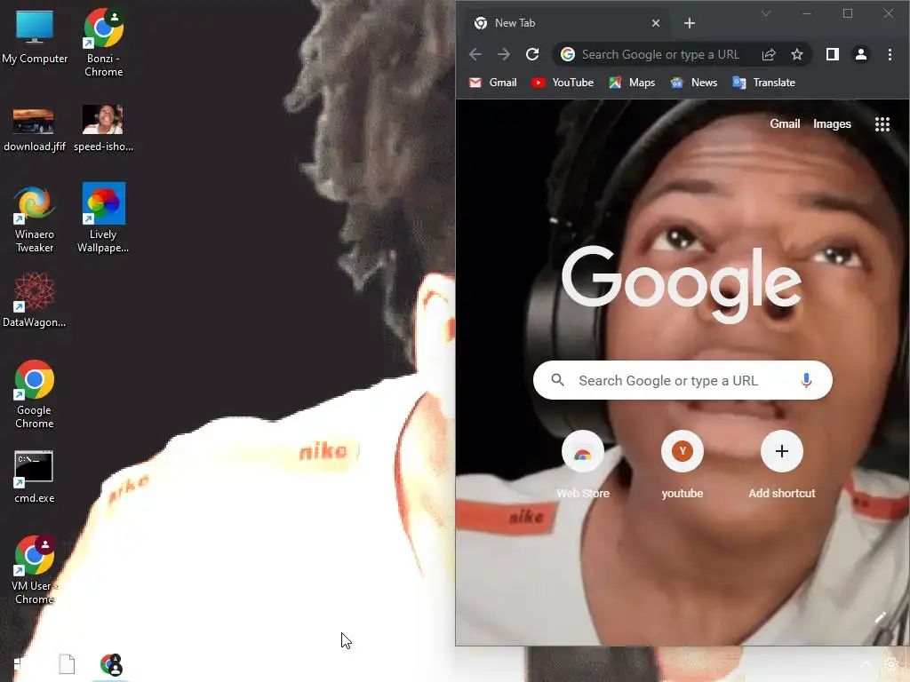910x682 pixels.
Task: Click the Google search box on the page
Action: pos(682,380)
